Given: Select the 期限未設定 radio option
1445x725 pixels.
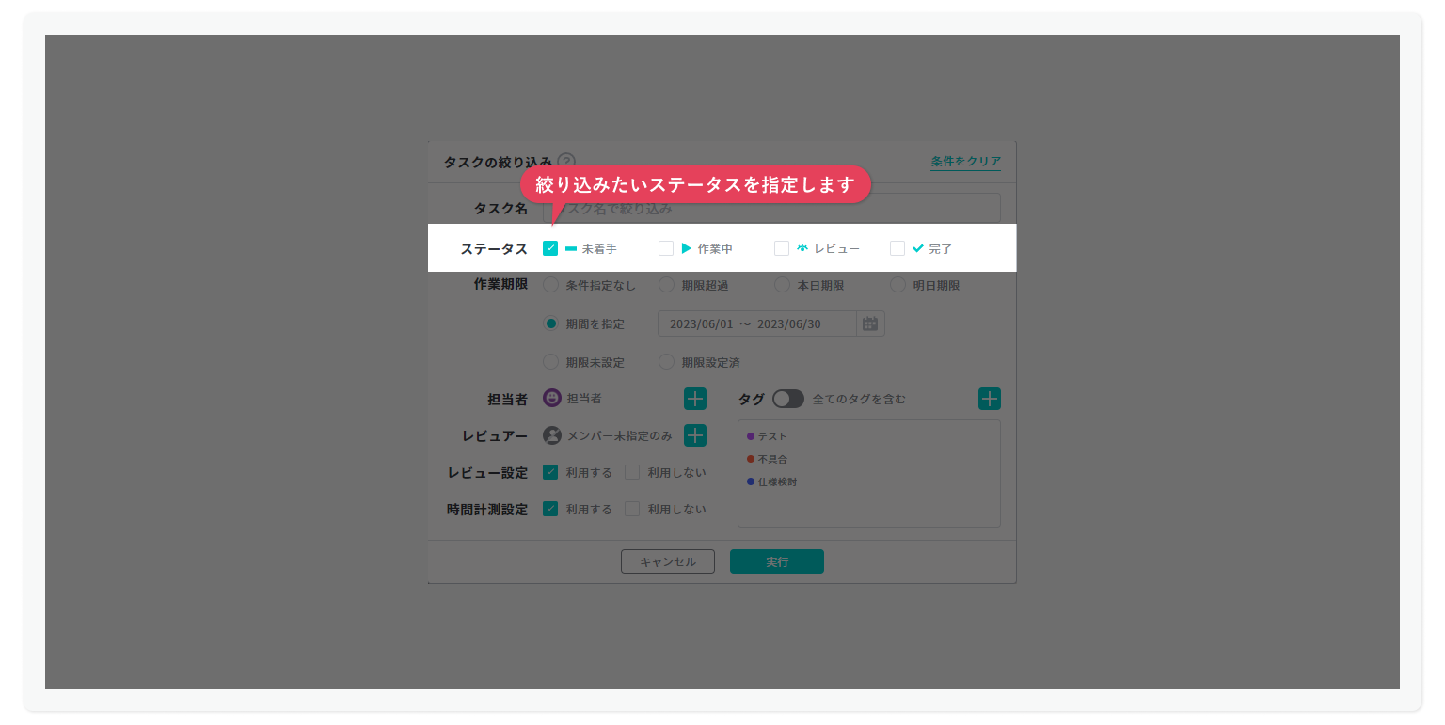Looking at the screenshot, I should 550,362.
